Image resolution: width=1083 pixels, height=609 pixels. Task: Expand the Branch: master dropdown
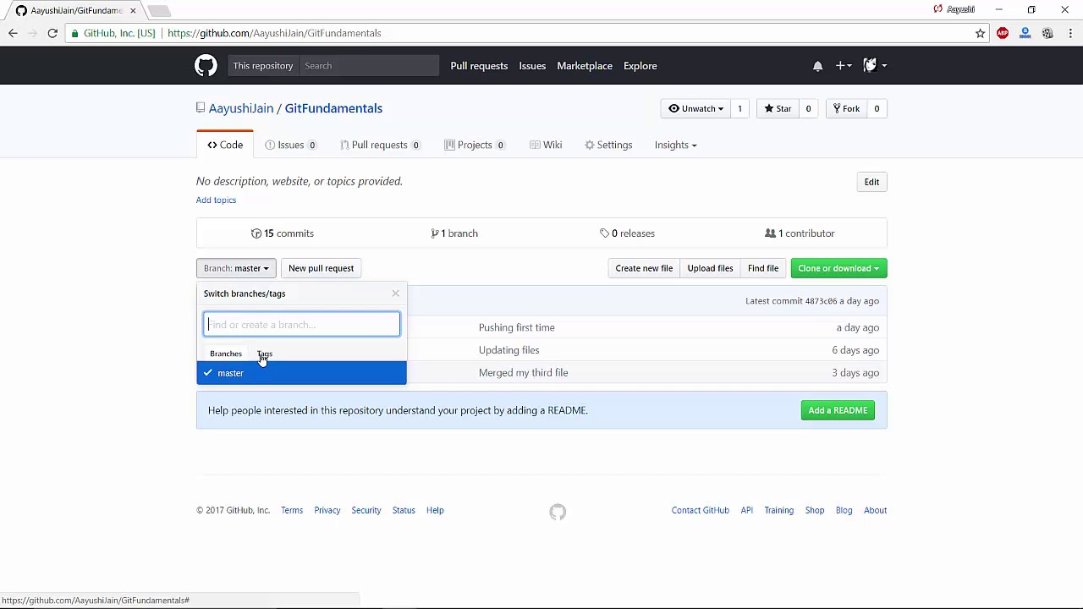click(x=236, y=268)
